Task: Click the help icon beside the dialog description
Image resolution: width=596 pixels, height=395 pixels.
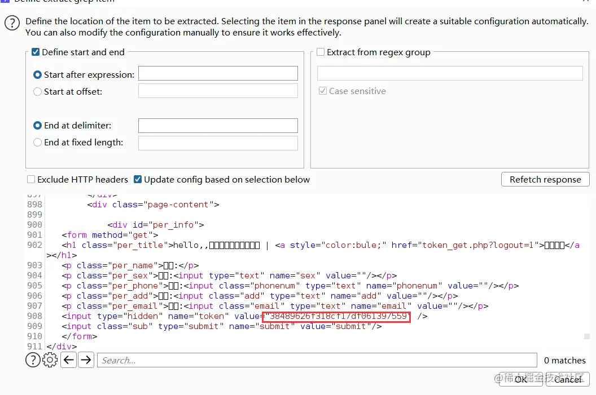Action: coord(12,23)
